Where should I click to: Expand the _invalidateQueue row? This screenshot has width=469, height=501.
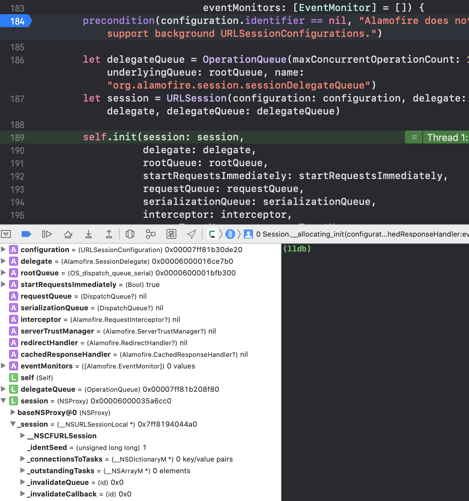pyautogui.click(x=23, y=482)
